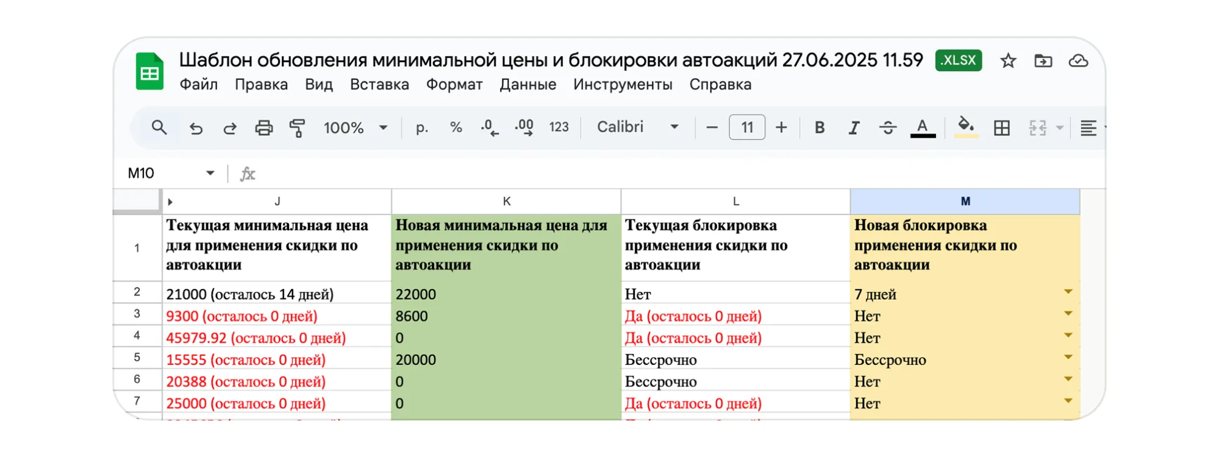Toggle italic formatting
This screenshot has height=457, width=1219.
click(854, 128)
